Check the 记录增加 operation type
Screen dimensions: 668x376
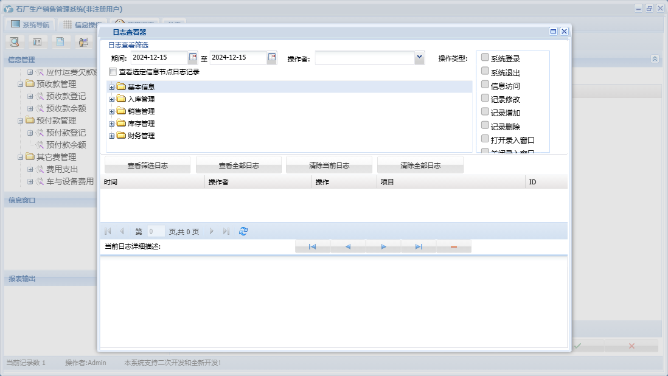(485, 111)
